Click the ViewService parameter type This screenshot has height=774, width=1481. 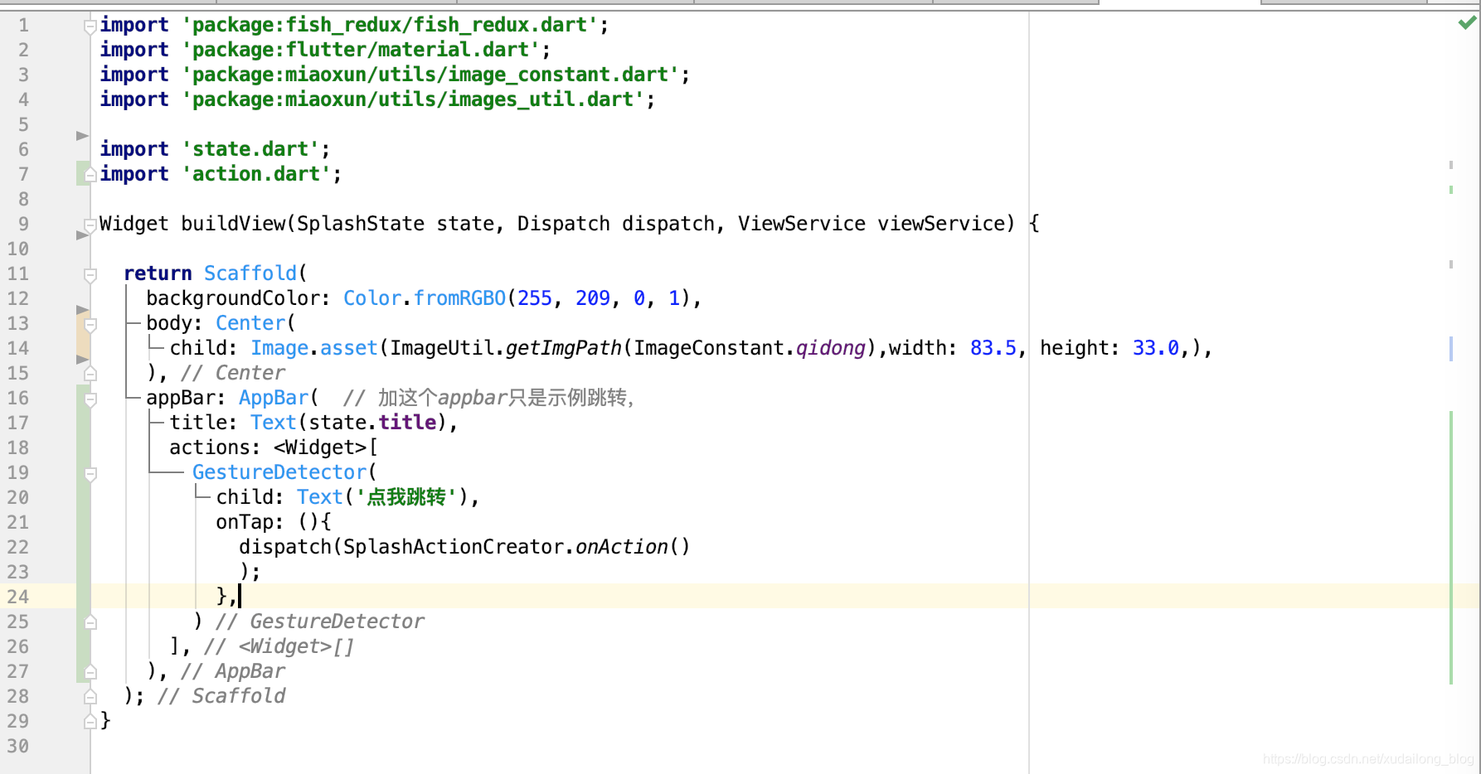(x=802, y=224)
